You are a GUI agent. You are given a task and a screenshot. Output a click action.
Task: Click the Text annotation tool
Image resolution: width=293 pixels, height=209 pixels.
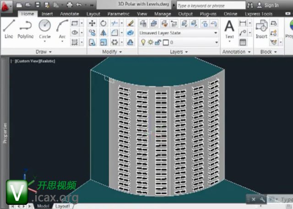click(x=229, y=28)
